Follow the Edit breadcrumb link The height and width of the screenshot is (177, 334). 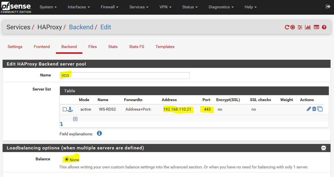point(106,27)
